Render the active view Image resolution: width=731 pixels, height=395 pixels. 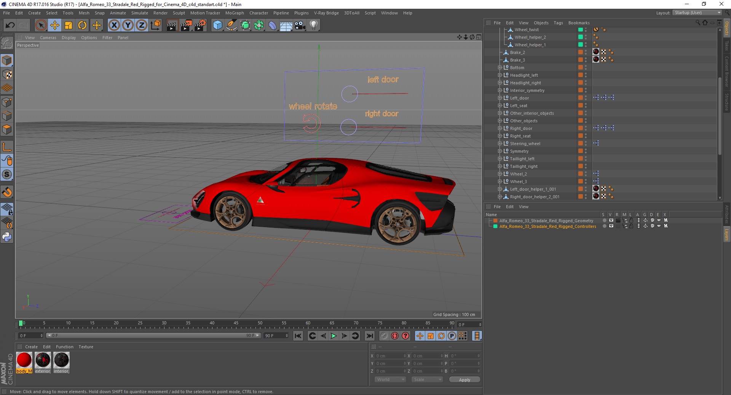172,25
